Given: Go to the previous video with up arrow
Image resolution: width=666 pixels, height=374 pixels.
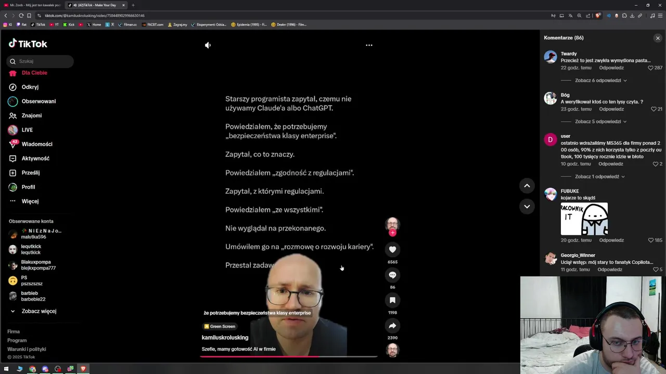Looking at the screenshot, I should (x=527, y=185).
